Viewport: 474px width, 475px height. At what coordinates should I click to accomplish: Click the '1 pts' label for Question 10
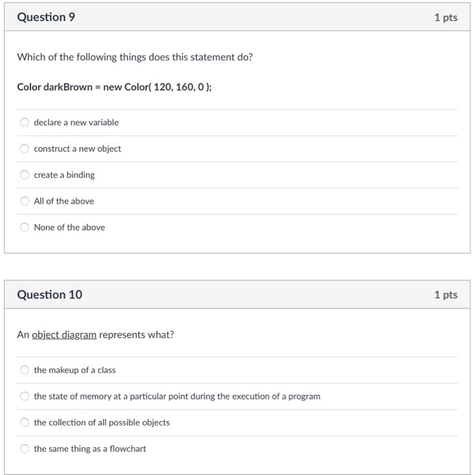click(446, 294)
